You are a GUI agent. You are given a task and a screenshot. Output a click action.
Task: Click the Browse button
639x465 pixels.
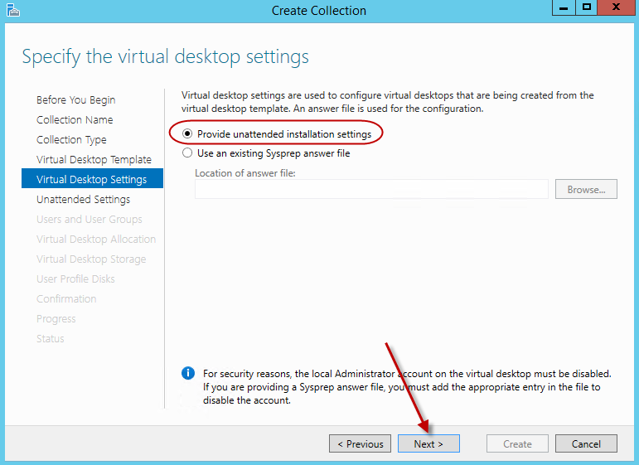tap(586, 190)
